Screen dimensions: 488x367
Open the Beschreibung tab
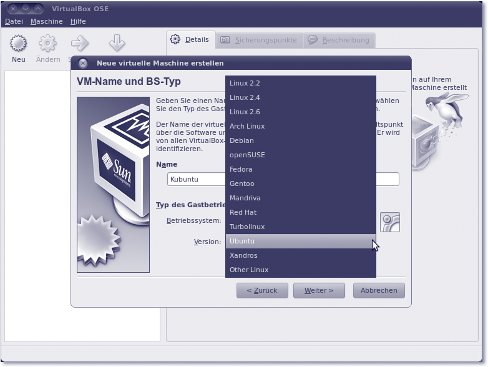[339, 40]
